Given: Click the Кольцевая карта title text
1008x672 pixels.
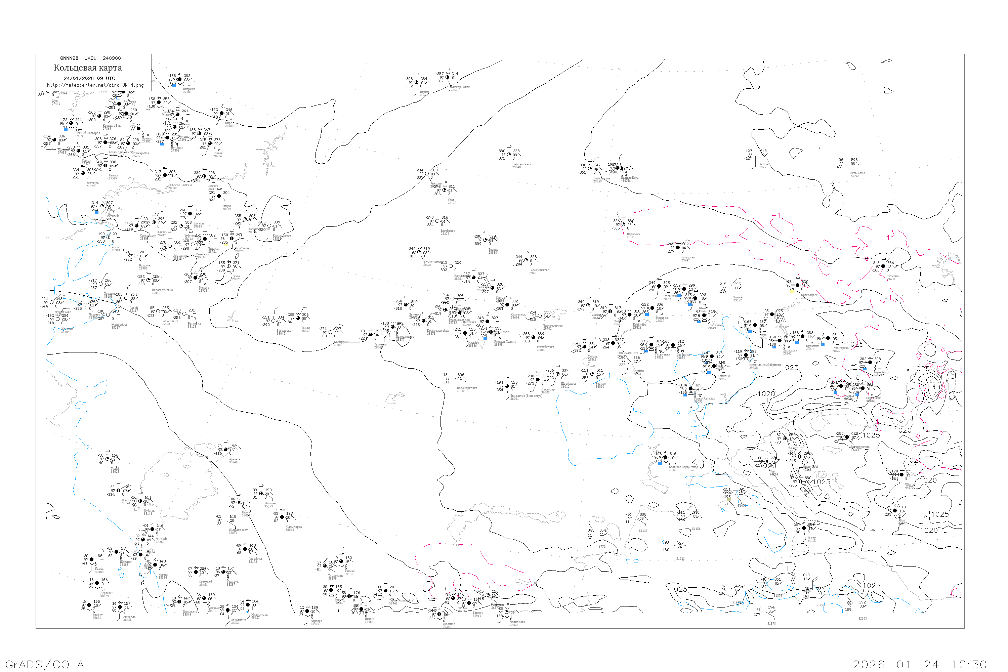Looking at the screenshot, I should coord(88,68).
